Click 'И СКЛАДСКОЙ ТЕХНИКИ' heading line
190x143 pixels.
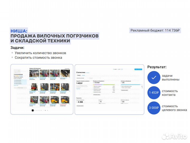pyautogui.click(x=40, y=41)
